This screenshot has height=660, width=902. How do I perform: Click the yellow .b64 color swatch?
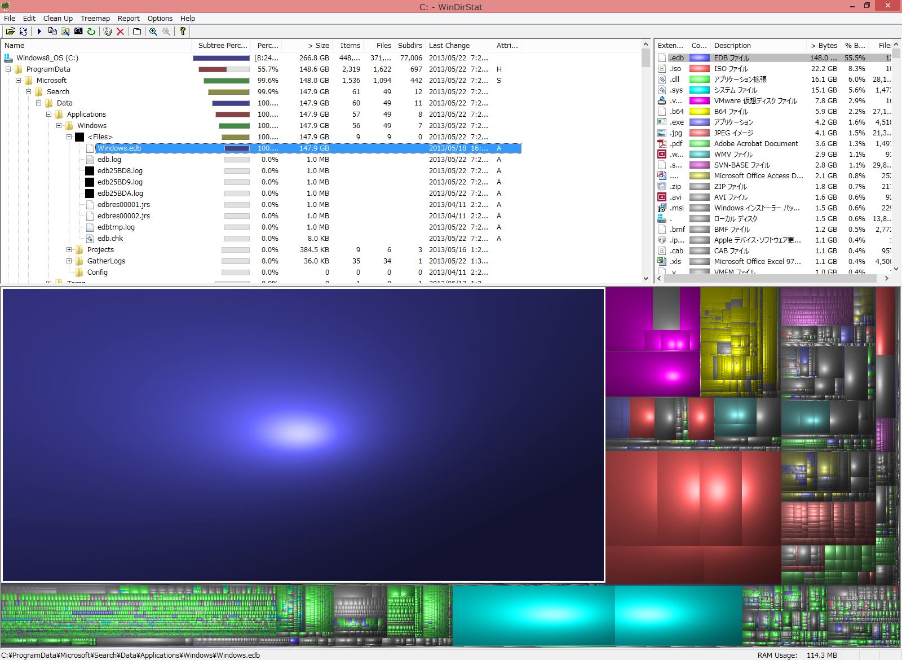(x=700, y=111)
